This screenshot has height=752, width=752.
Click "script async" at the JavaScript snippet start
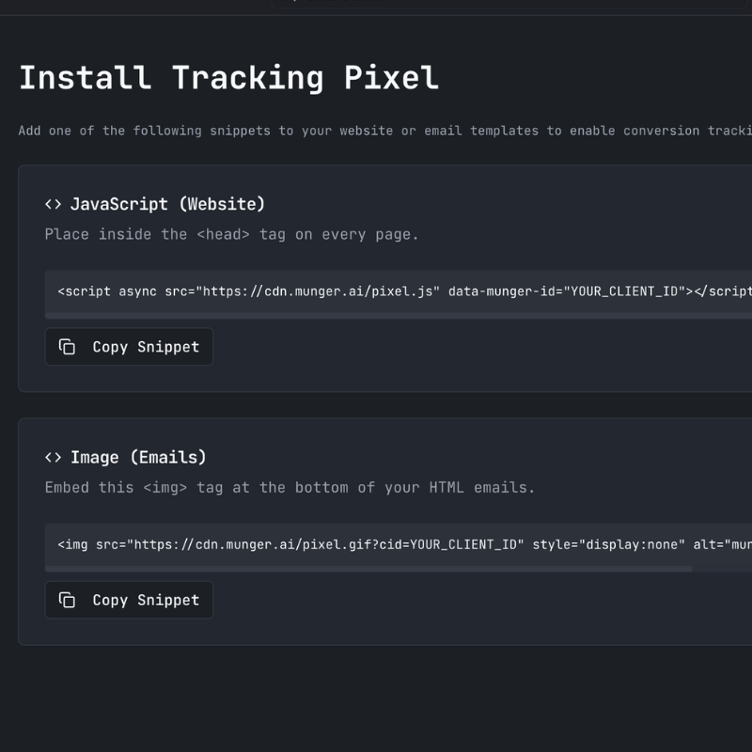tap(107, 291)
